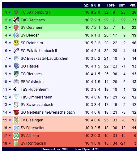140x153 pixels.
Task: Click the TuS Rentrisch club logo
Action: (x=16, y=20)
